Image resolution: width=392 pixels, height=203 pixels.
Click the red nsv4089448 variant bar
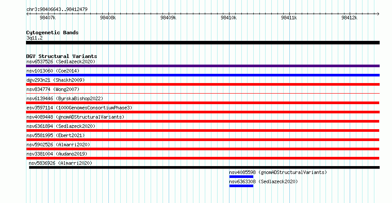203,121
